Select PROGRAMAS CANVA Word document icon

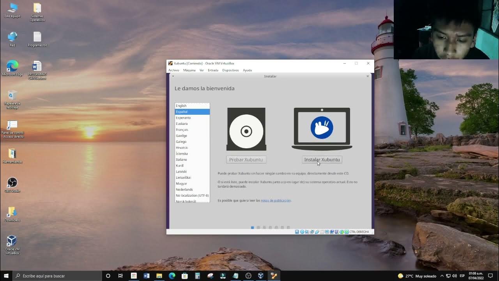tap(37, 70)
